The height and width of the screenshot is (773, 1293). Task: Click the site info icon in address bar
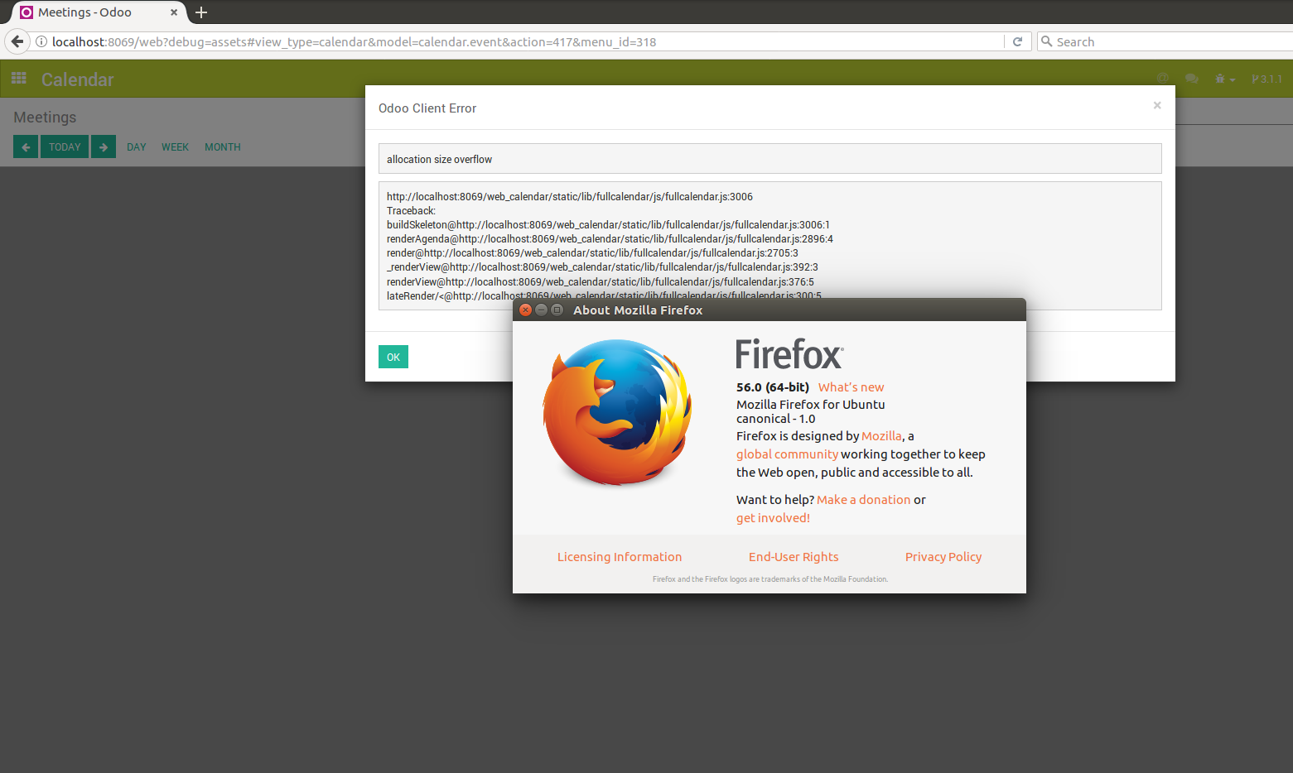click(x=41, y=41)
